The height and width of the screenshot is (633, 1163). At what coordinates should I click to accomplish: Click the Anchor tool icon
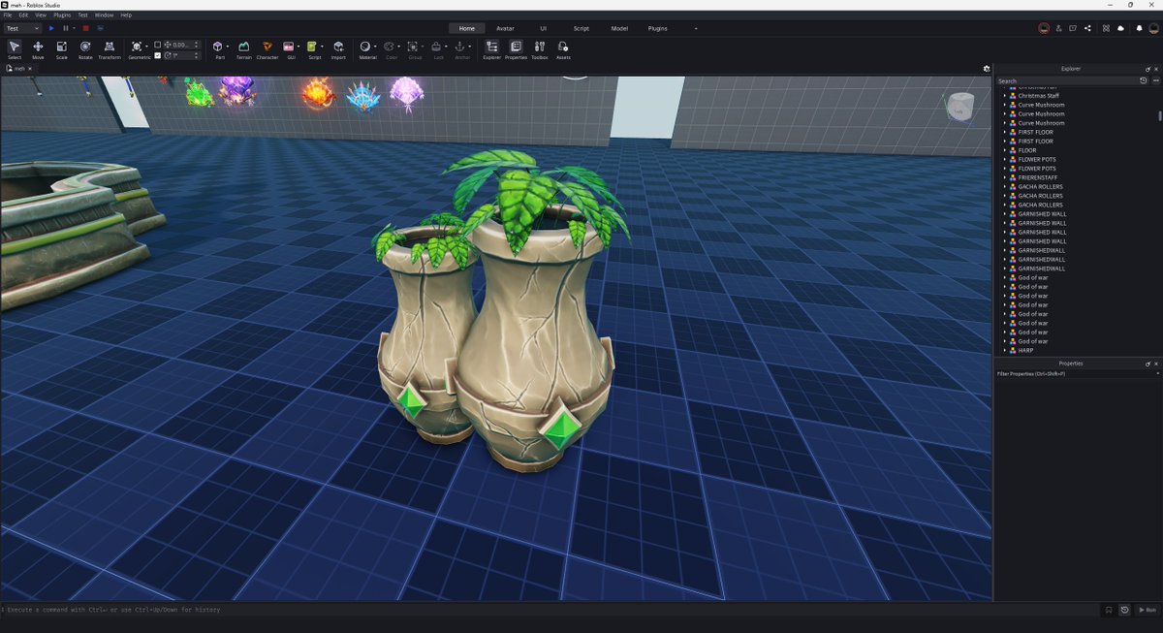(x=461, y=47)
